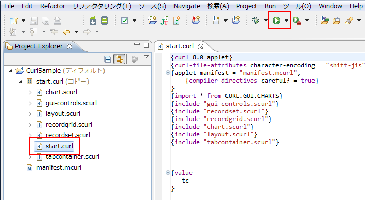Click the Save All icon

click(45, 21)
